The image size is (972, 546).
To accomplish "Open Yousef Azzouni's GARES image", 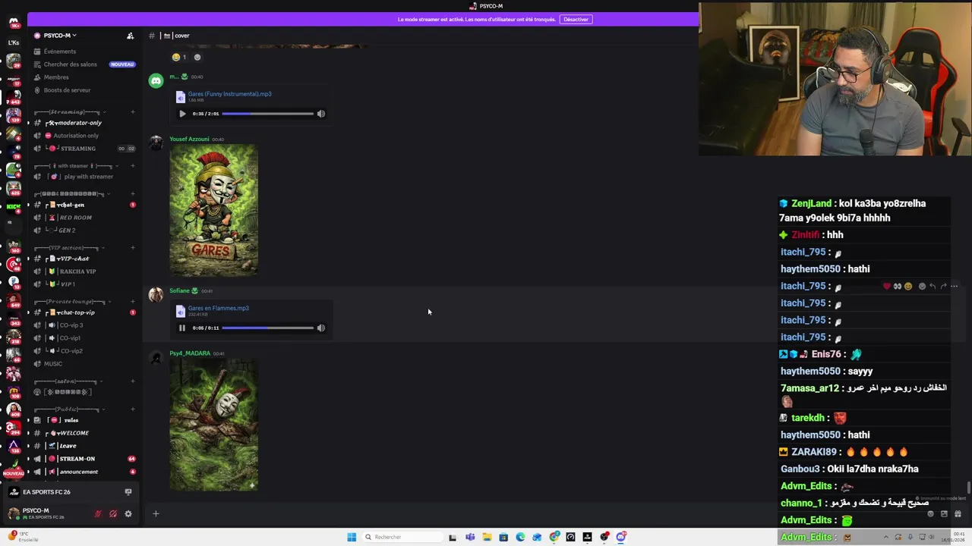I will 213,211.
